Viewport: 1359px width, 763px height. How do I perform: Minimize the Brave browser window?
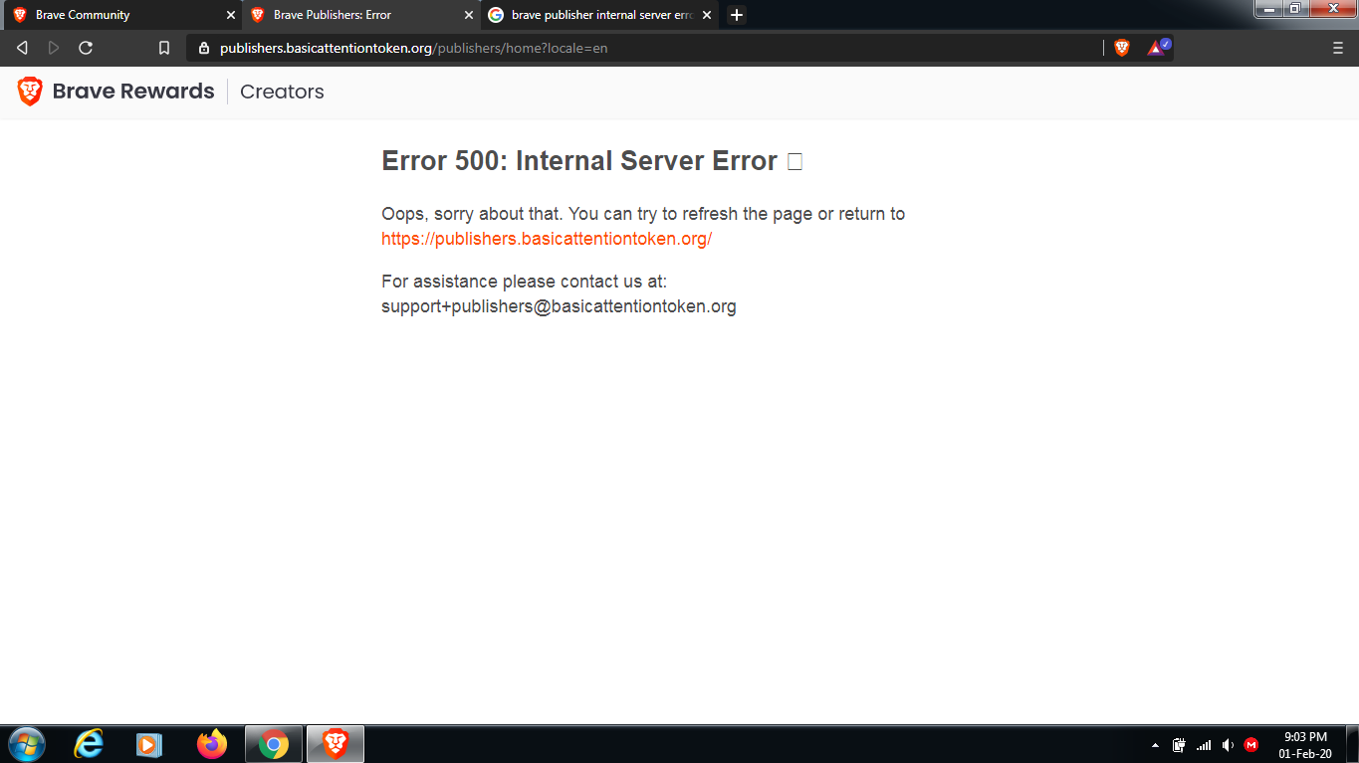(x=1267, y=8)
